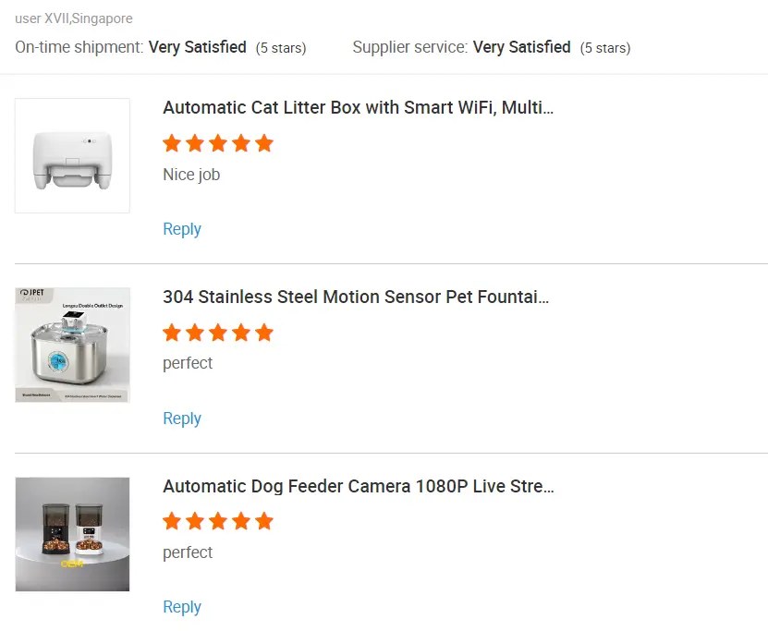This screenshot has height=631, width=768.
Task: Reply to the "Nice job" review
Action: click(x=182, y=229)
